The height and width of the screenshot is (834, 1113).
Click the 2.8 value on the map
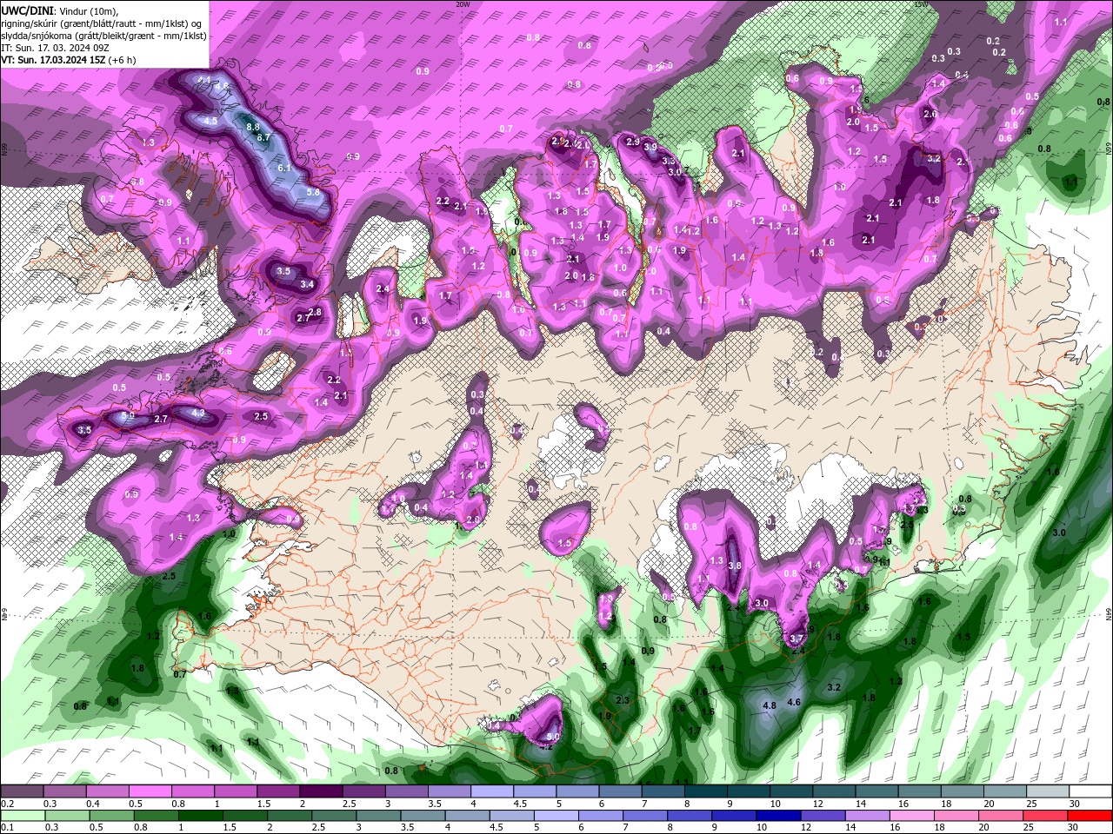tap(316, 312)
